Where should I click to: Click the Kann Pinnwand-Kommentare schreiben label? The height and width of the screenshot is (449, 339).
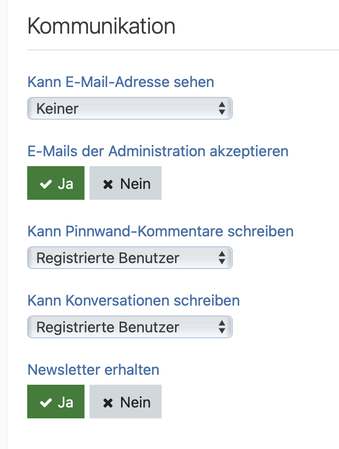click(161, 231)
